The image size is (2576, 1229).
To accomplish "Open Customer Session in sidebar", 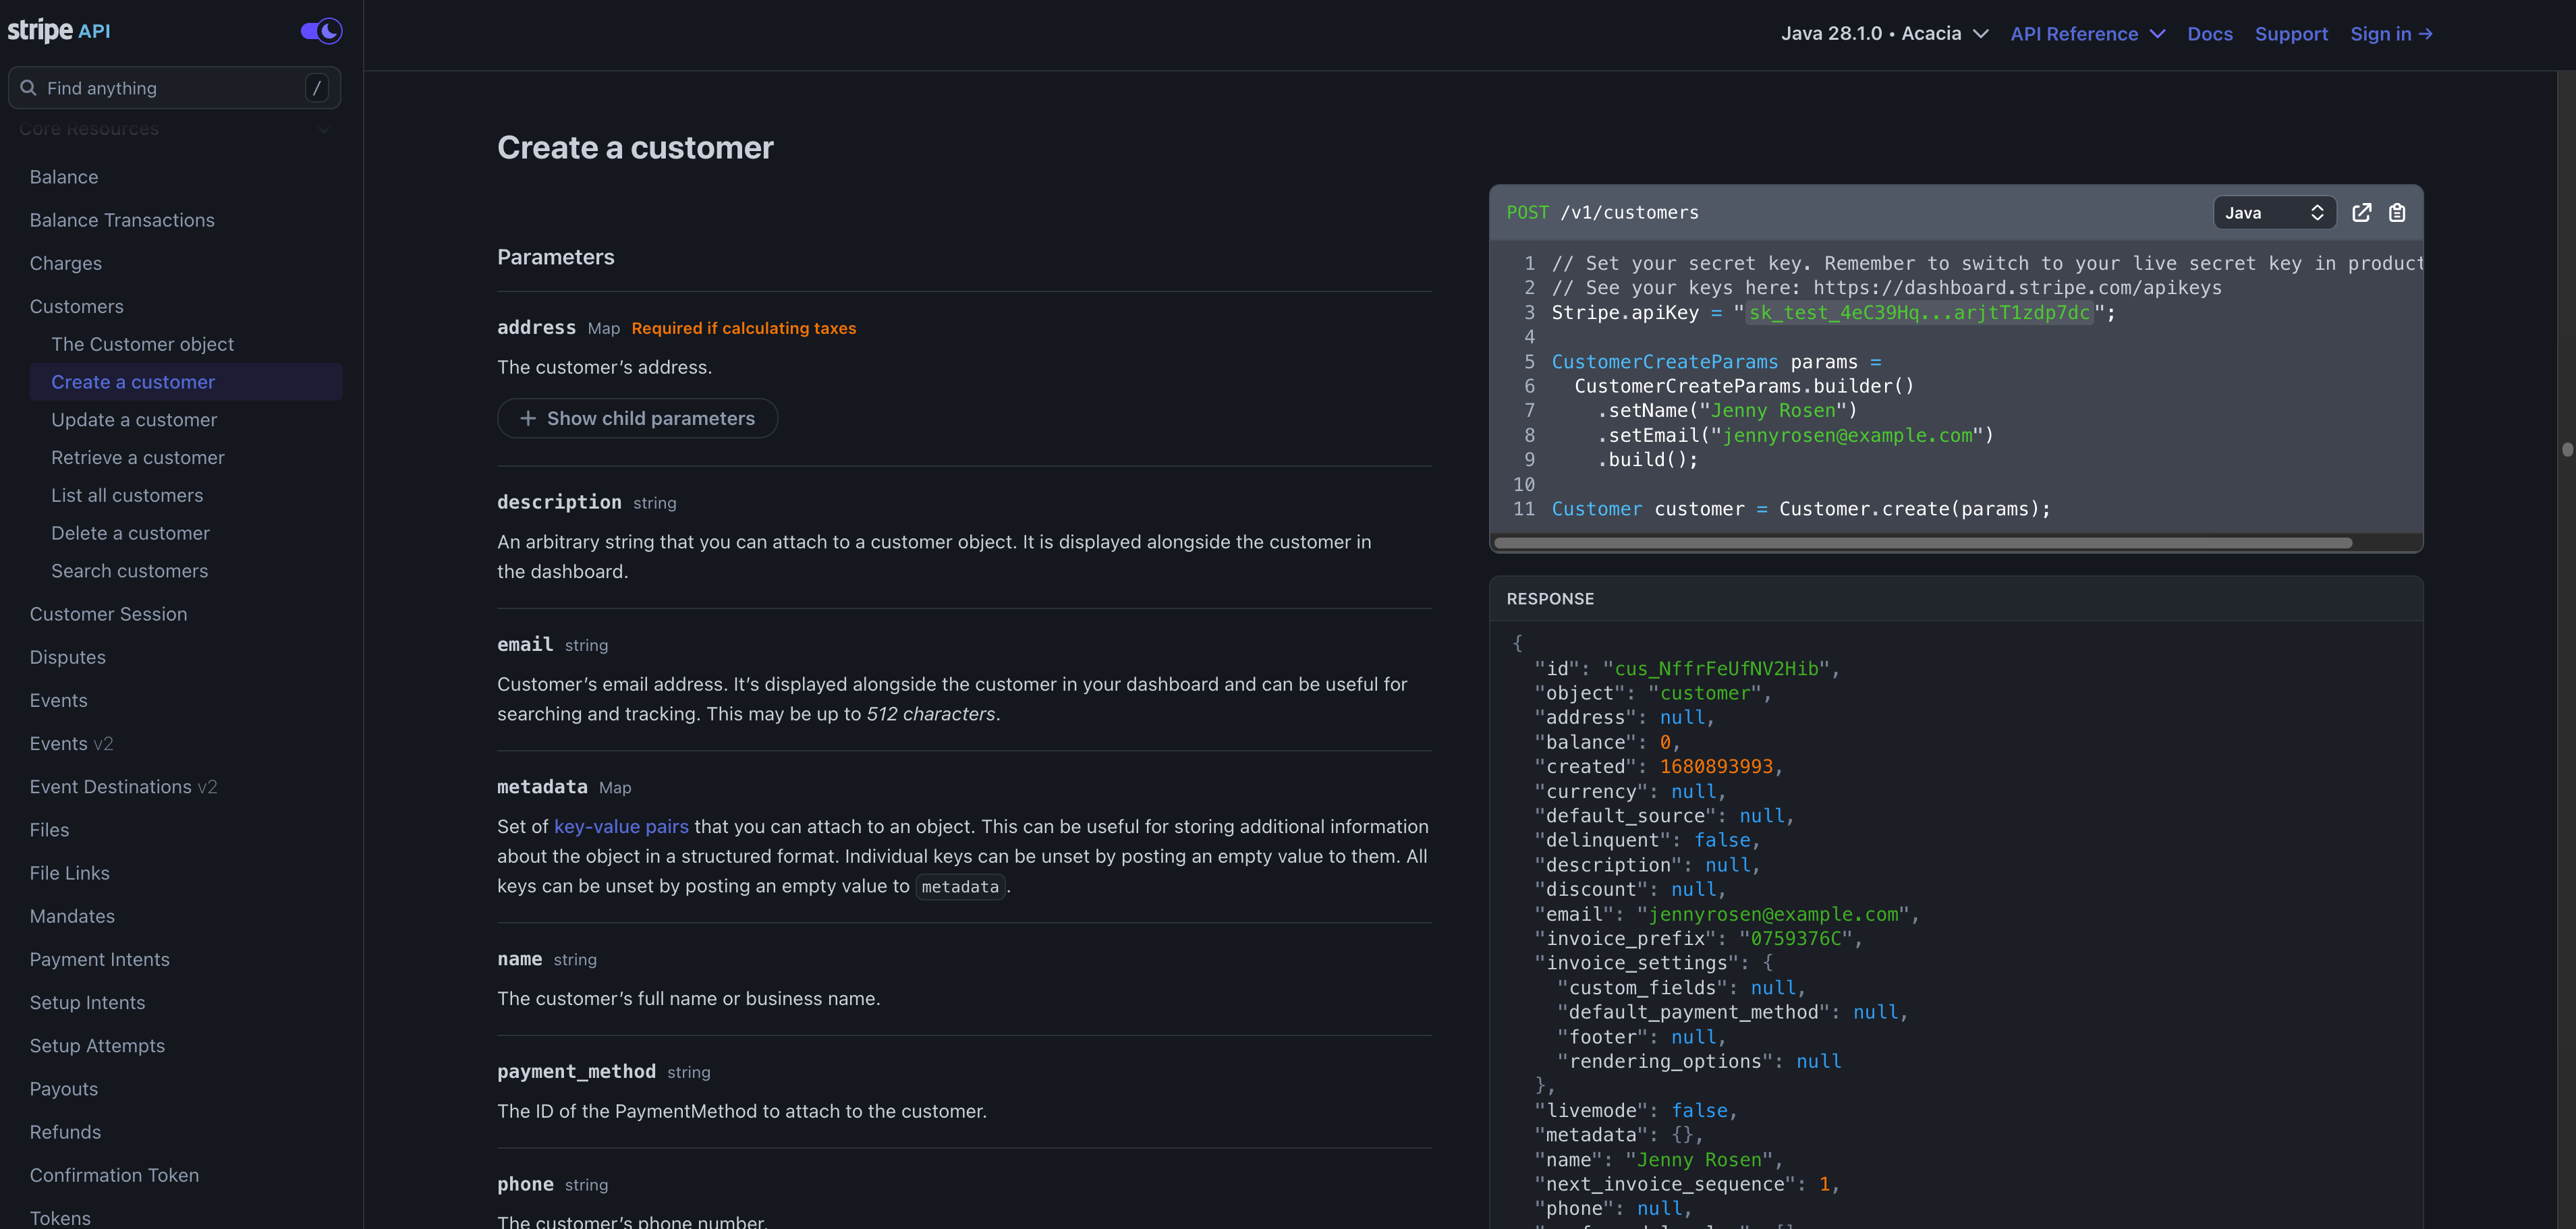I will tap(108, 614).
